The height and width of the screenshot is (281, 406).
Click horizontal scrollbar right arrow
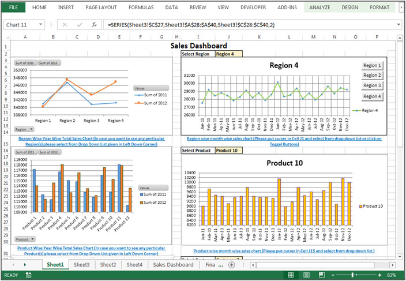(393, 265)
